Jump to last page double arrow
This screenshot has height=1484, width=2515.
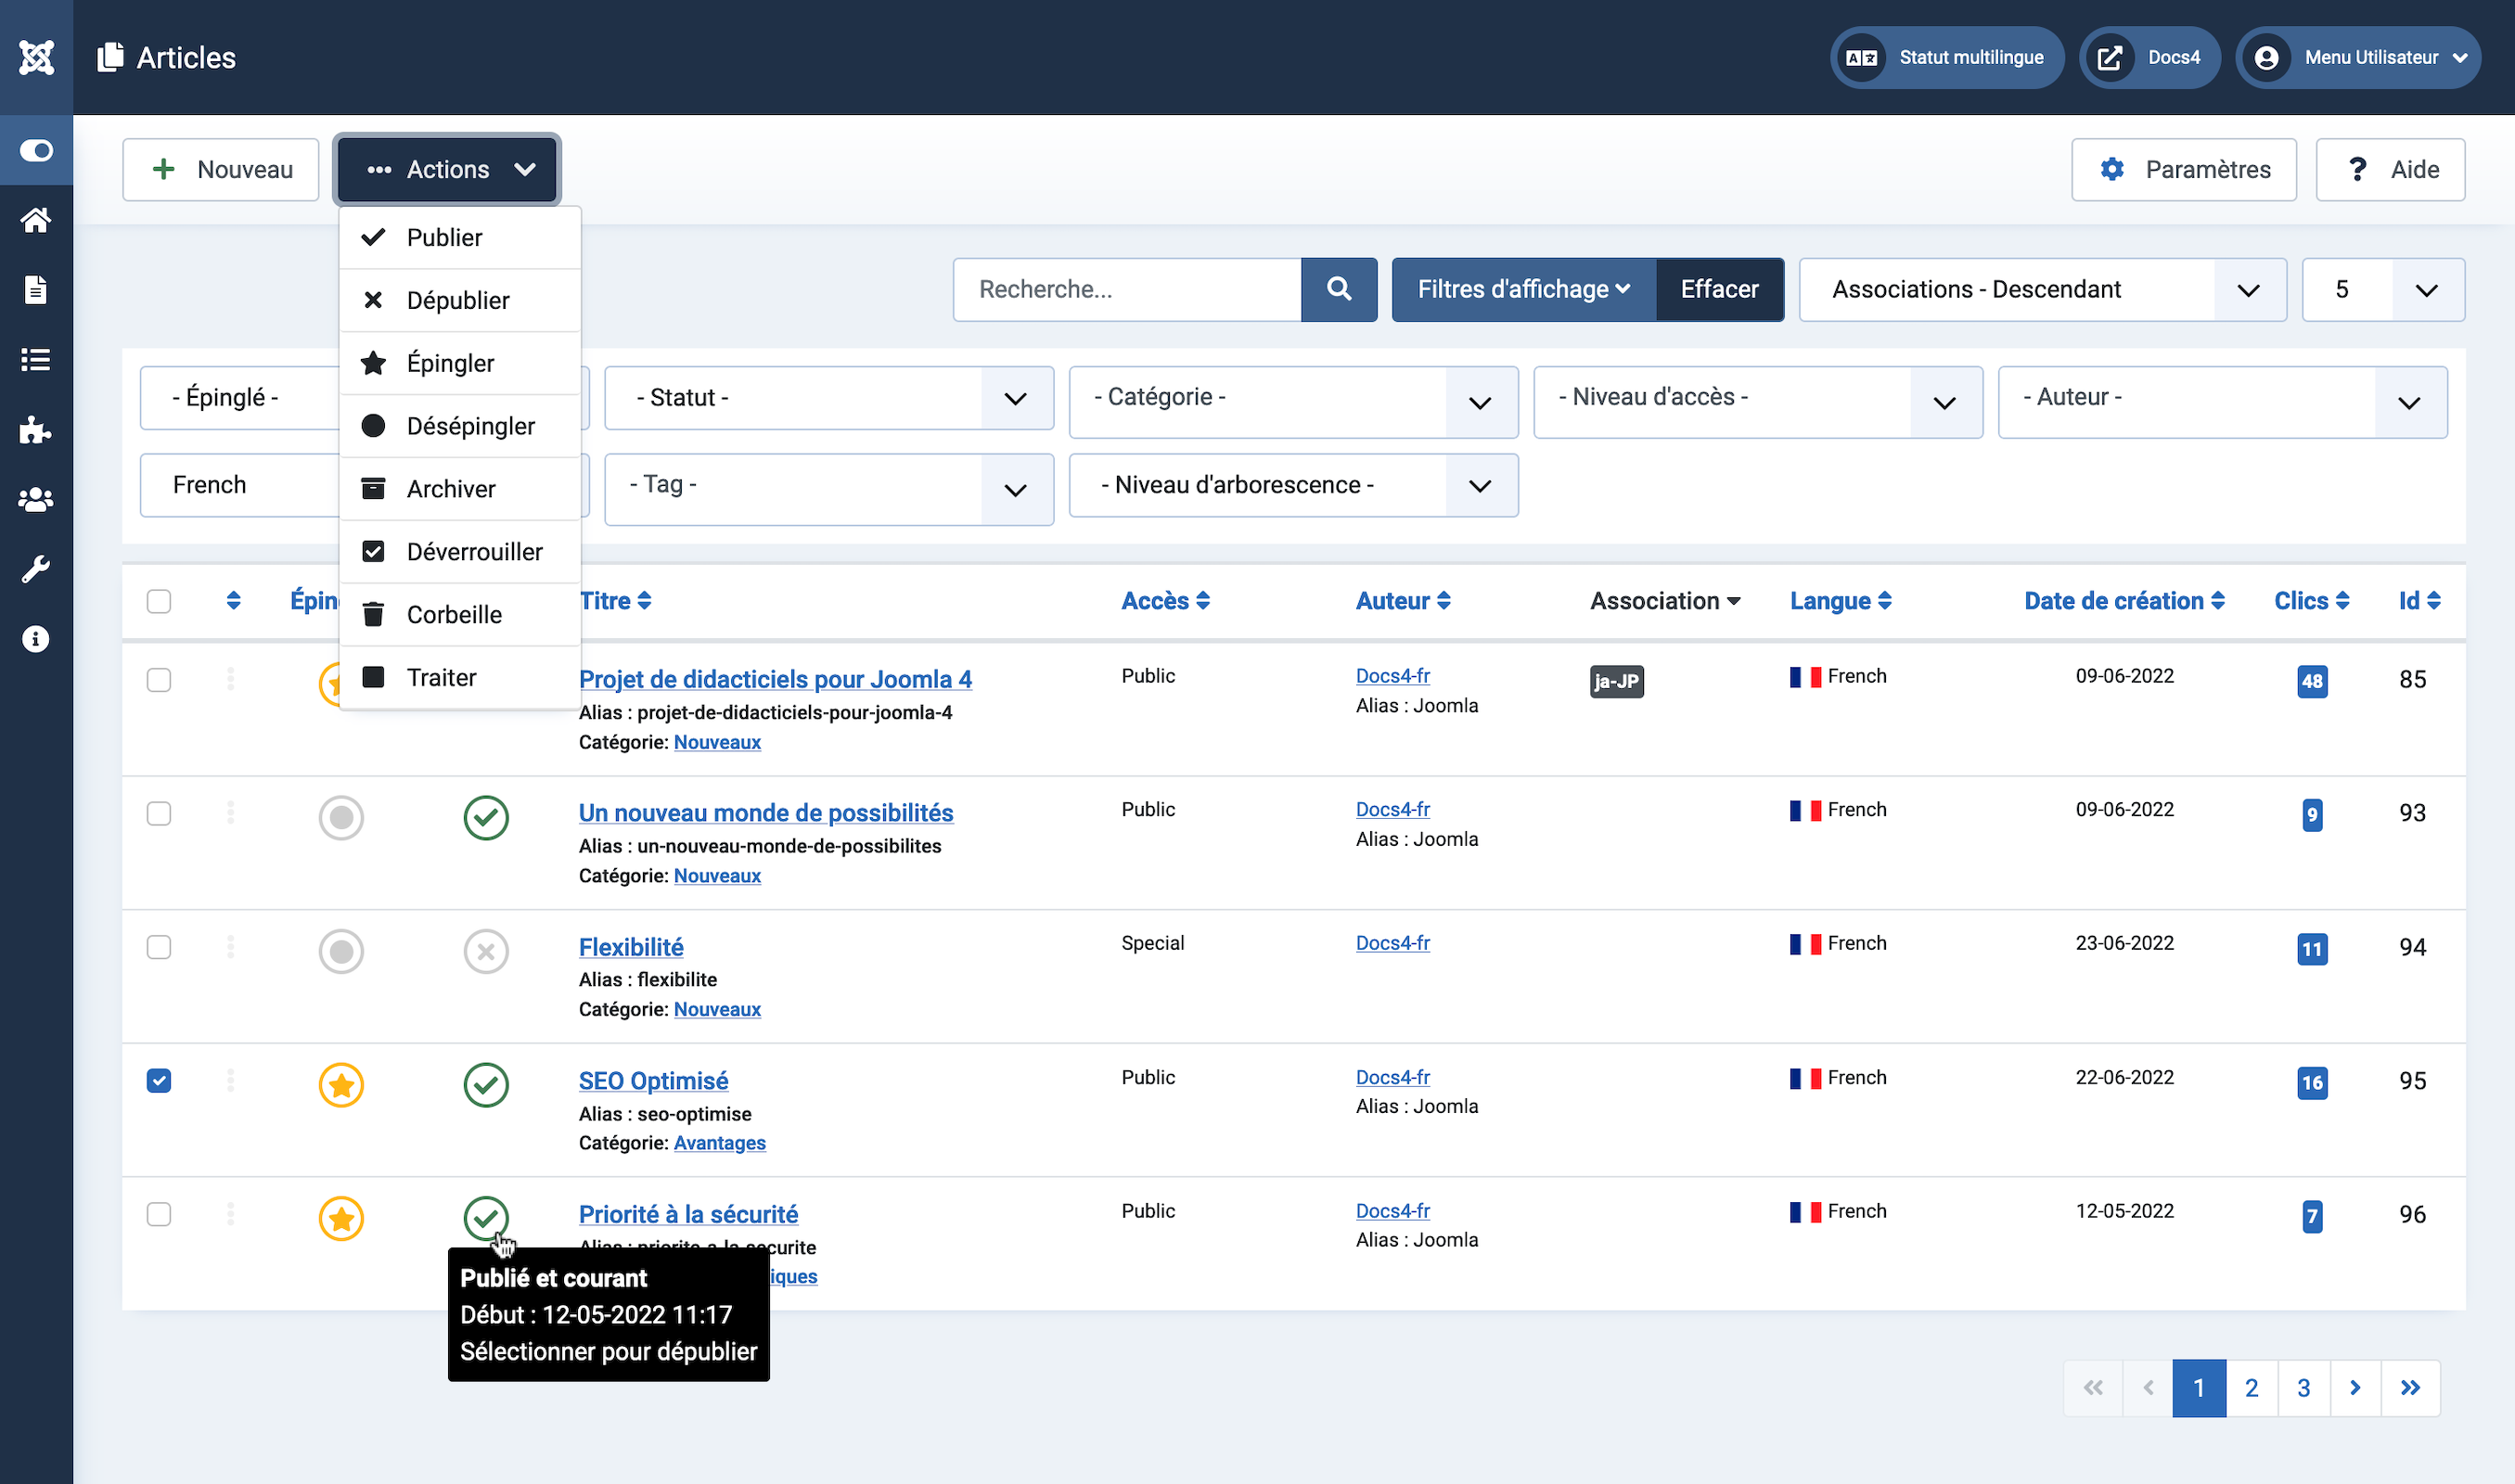click(2410, 1388)
